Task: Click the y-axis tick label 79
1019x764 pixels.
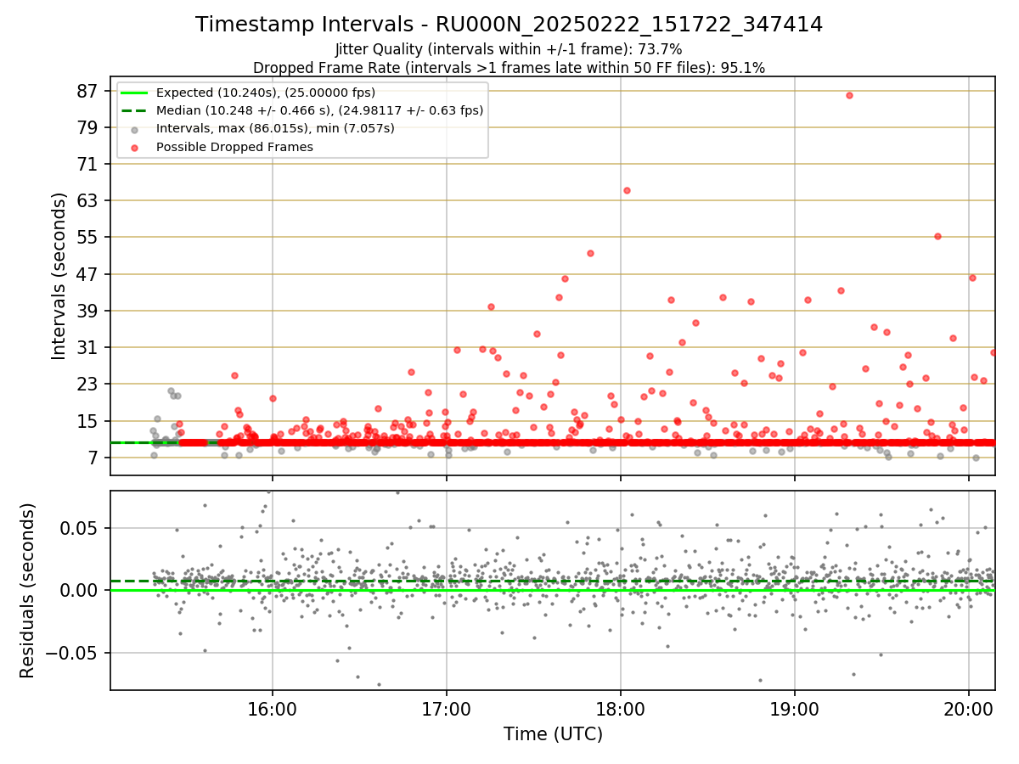Action: tap(87, 127)
